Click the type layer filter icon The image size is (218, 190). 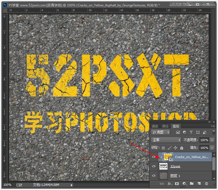(191, 132)
